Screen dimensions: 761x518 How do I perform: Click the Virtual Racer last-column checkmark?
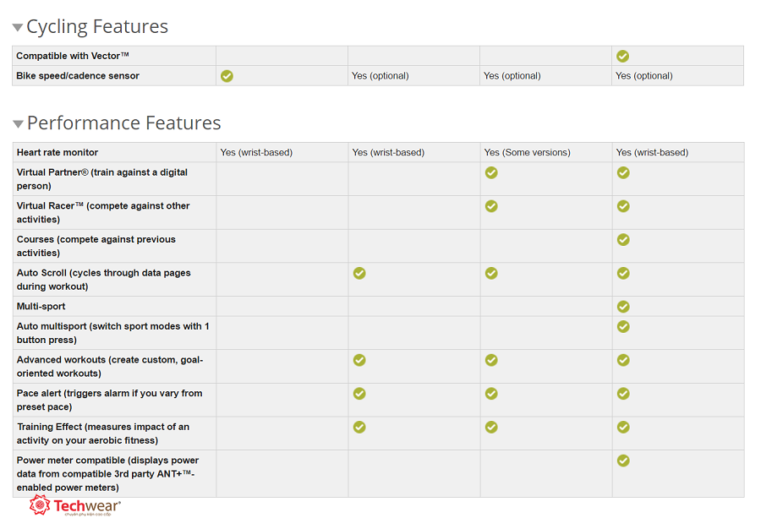point(623,206)
